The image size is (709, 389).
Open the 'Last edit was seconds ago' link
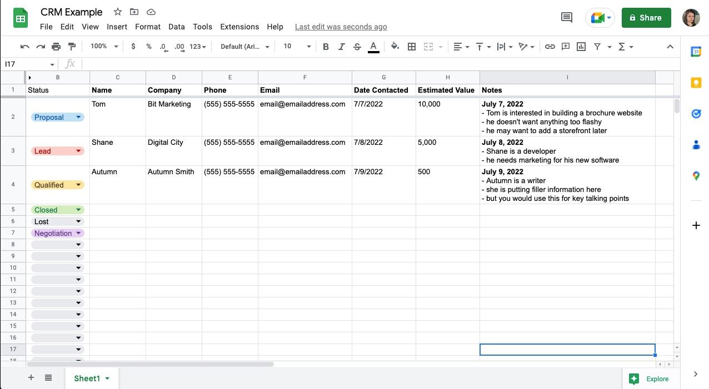pyautogui.click(x=341, y=27)
